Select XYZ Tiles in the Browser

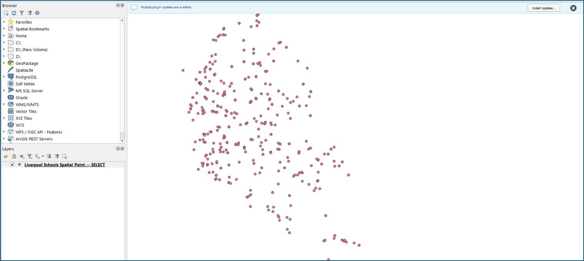click(24, 119)
